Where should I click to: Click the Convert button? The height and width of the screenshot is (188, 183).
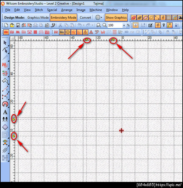pyautogui.click(x=85, y=17)
